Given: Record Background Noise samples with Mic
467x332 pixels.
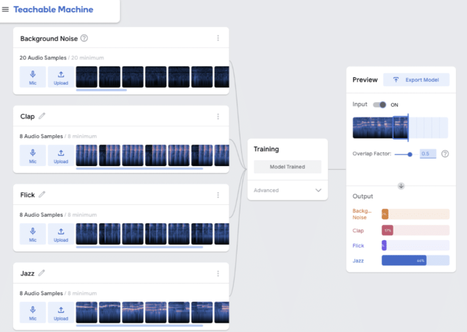Looking at the screenshot, I should coord(33,77).
